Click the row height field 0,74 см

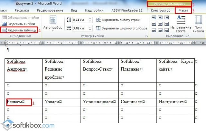[80, 20]
